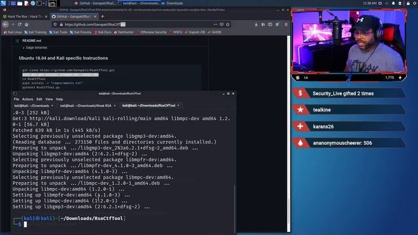Switch to the GitHub Firefox window in the taskbar
The width and height of the screenshot is (418, 235).
coord(95,3)
